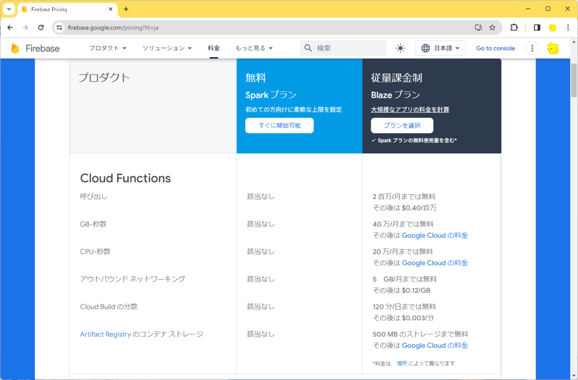The image size is (578, 380).
Task: Open Google Cloud の料金 link in Artifact Registry row
Action: [x=435, y=346]
